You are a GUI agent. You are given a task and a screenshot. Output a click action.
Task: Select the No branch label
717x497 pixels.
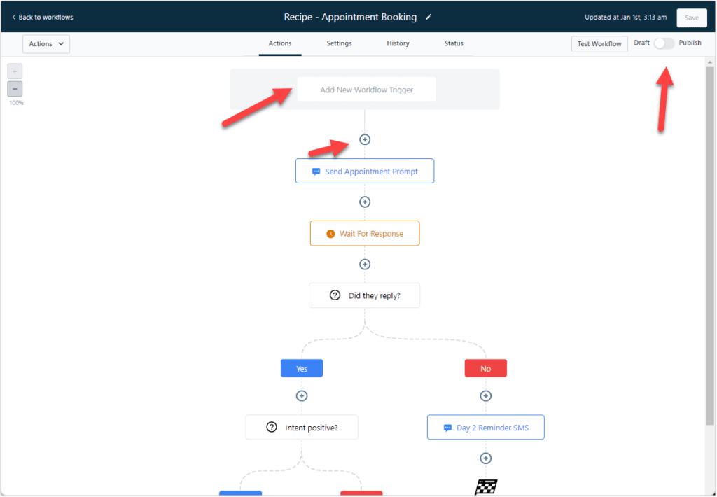(486, 368)
